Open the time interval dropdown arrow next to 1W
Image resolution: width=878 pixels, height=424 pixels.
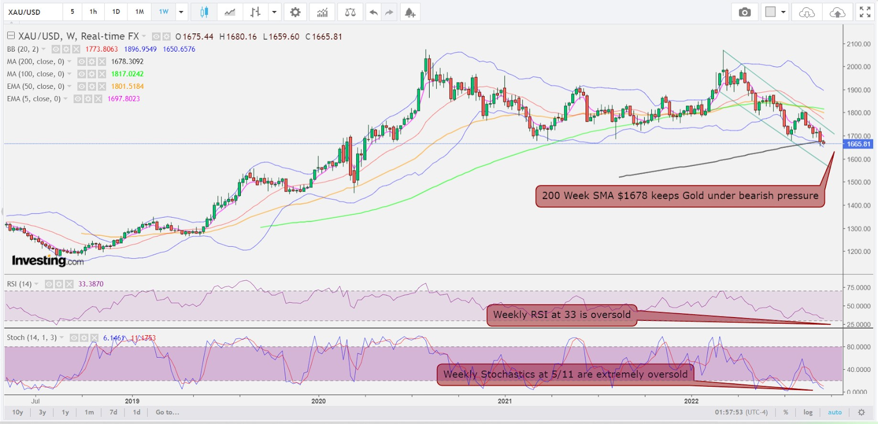pos(181,12)
